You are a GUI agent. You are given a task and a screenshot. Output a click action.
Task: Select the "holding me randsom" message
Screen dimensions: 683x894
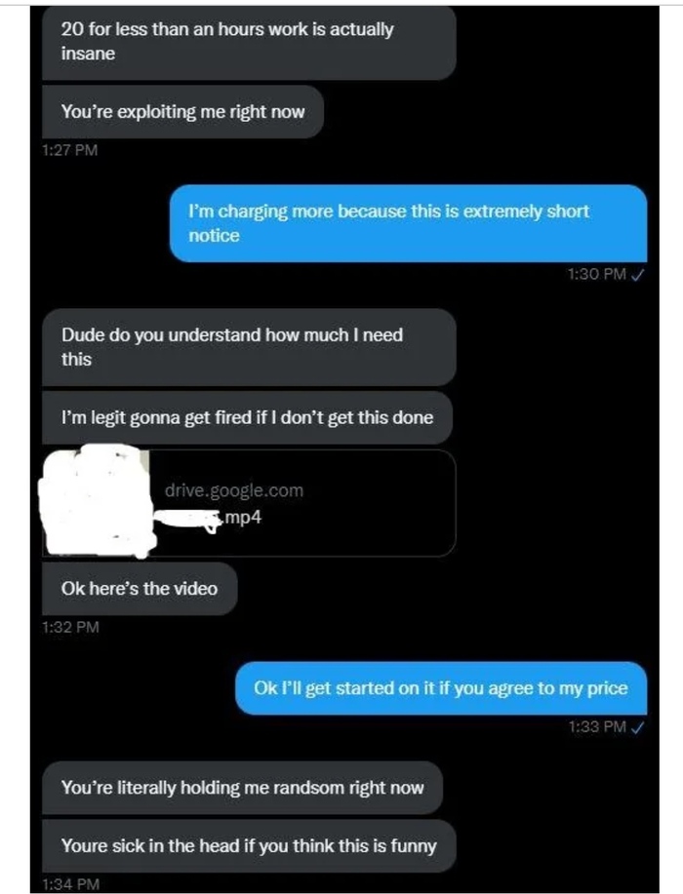tap(242, 788)
